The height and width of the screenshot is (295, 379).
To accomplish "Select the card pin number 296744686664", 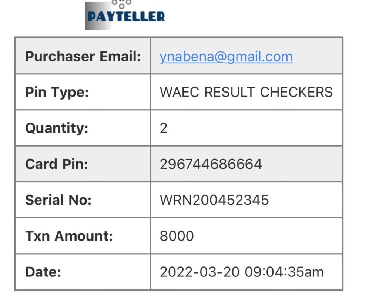I will point(211,164).
